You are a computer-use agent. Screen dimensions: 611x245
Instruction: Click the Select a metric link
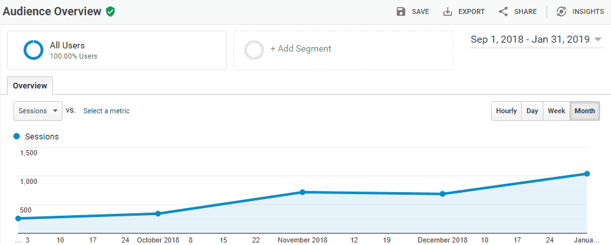click(x=107, y=111)
